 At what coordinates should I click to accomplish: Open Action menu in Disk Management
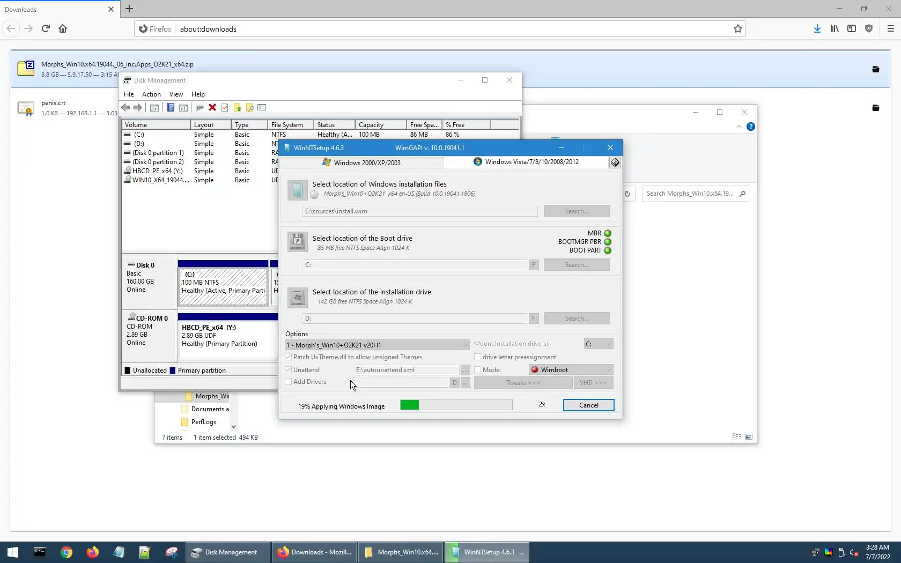coord(151,94)
